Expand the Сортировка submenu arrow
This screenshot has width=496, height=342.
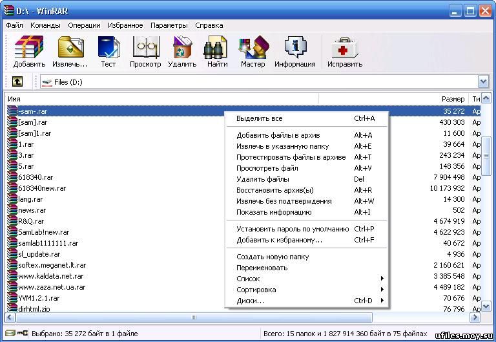tap(382, 290)
